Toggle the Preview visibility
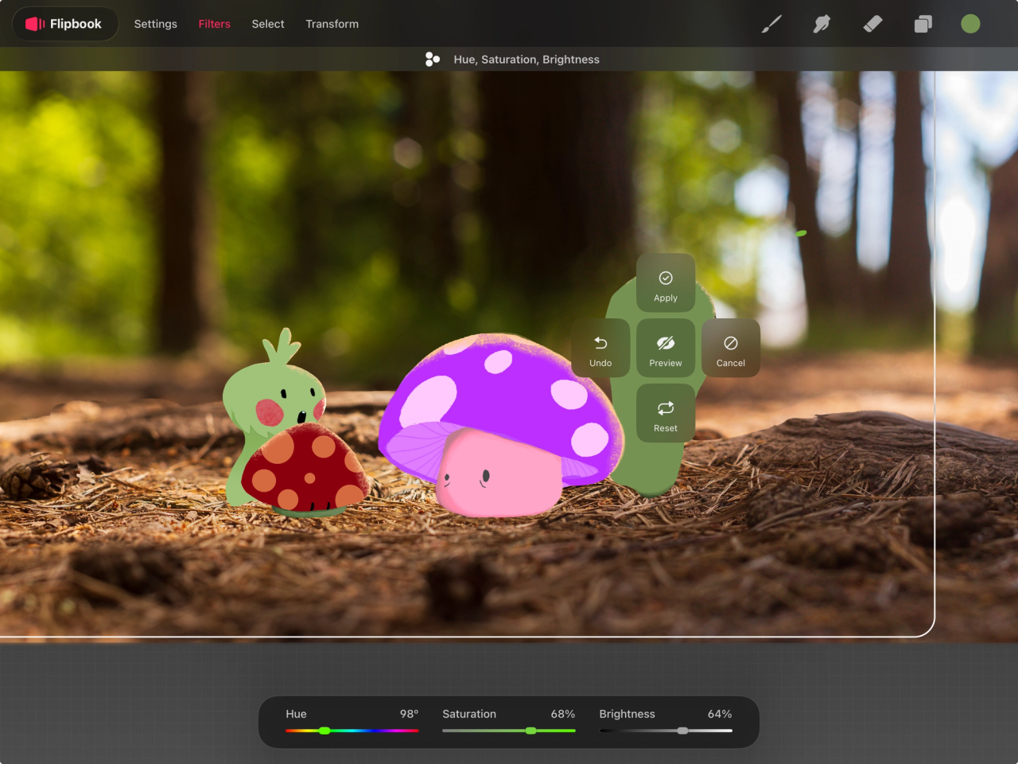This screenshot has height=764, width=1018. coord(666,349)
